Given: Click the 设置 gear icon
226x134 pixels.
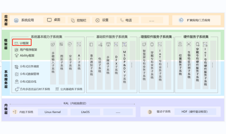Looking at the screenshot, I should (x=98, y=20).
